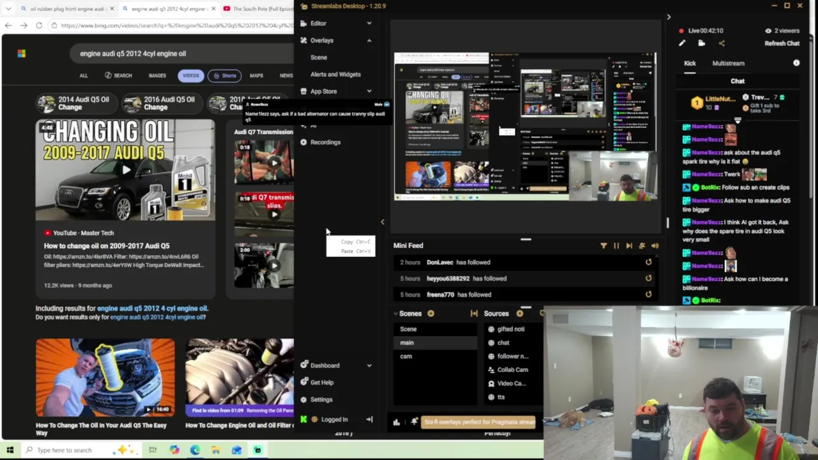Switch to the Multistream tab
This screenshot has width=818, height=460.
(728, 63)
